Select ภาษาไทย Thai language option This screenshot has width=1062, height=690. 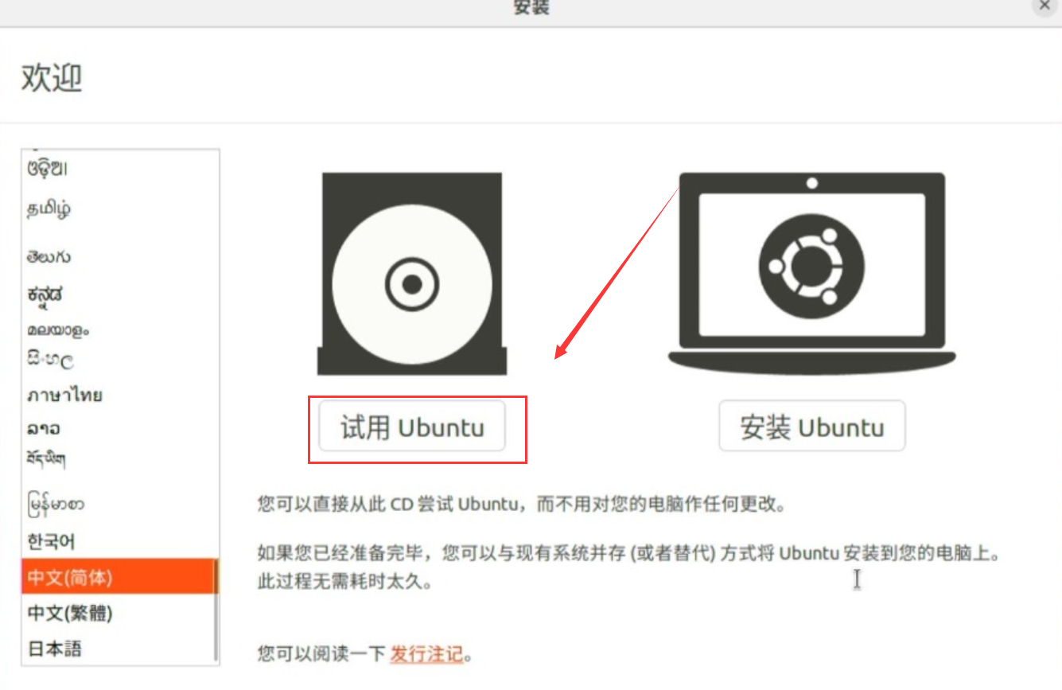119,395
